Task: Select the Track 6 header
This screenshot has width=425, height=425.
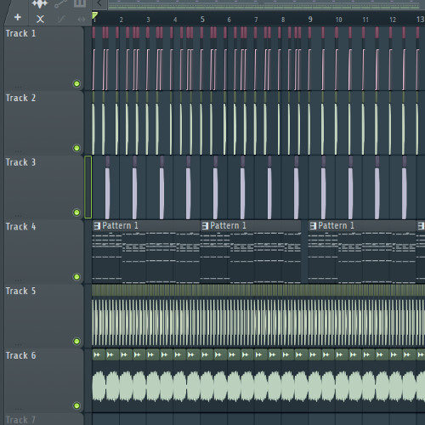Action: pos(44,381)
